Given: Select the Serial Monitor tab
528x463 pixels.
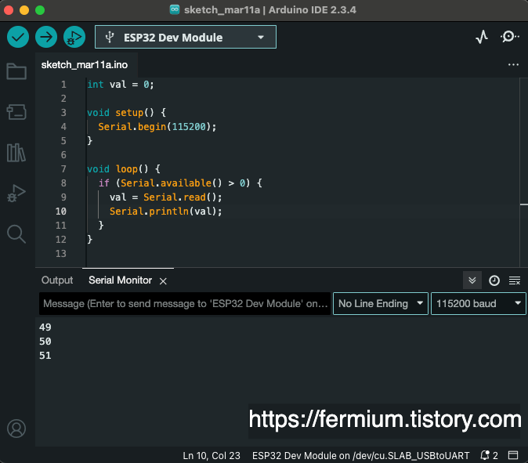Looking at the screenshot, I should tap(120, 280).
